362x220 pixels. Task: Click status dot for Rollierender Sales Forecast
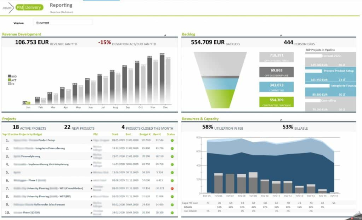tap(172, 205)
